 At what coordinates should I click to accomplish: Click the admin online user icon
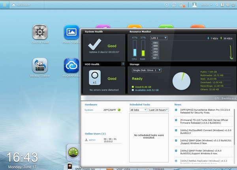86,140
